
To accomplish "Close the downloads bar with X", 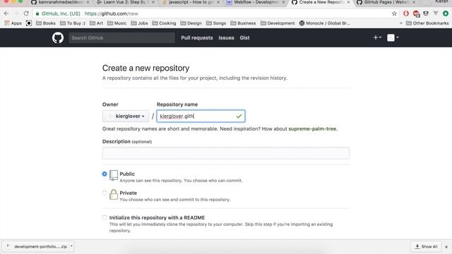I will point(446,247).
